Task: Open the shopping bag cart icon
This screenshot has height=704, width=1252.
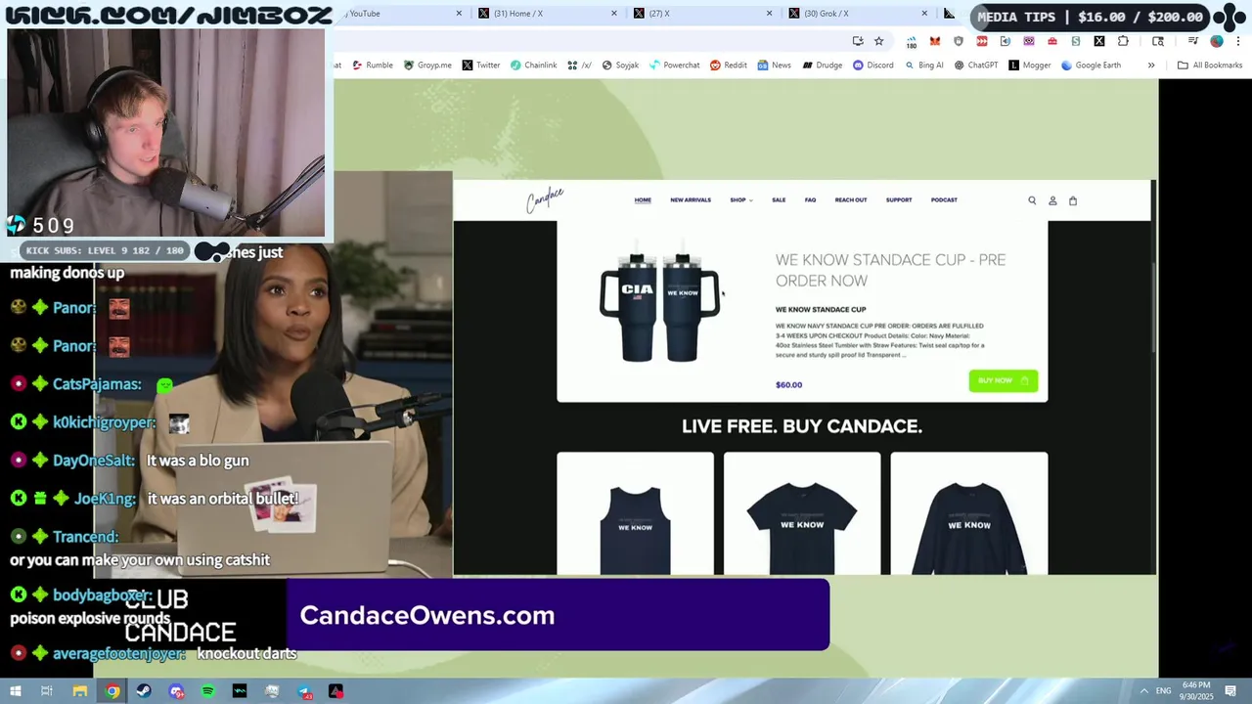Action: [1073, 200]
